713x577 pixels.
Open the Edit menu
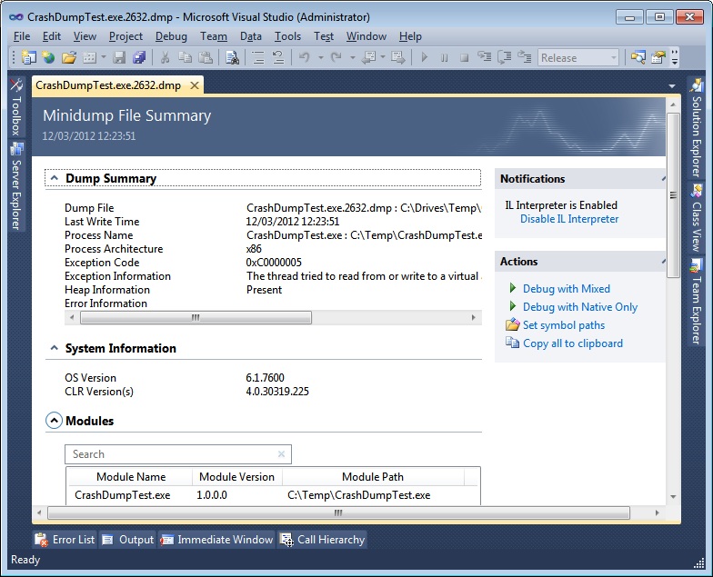click(x=52, y=36)
